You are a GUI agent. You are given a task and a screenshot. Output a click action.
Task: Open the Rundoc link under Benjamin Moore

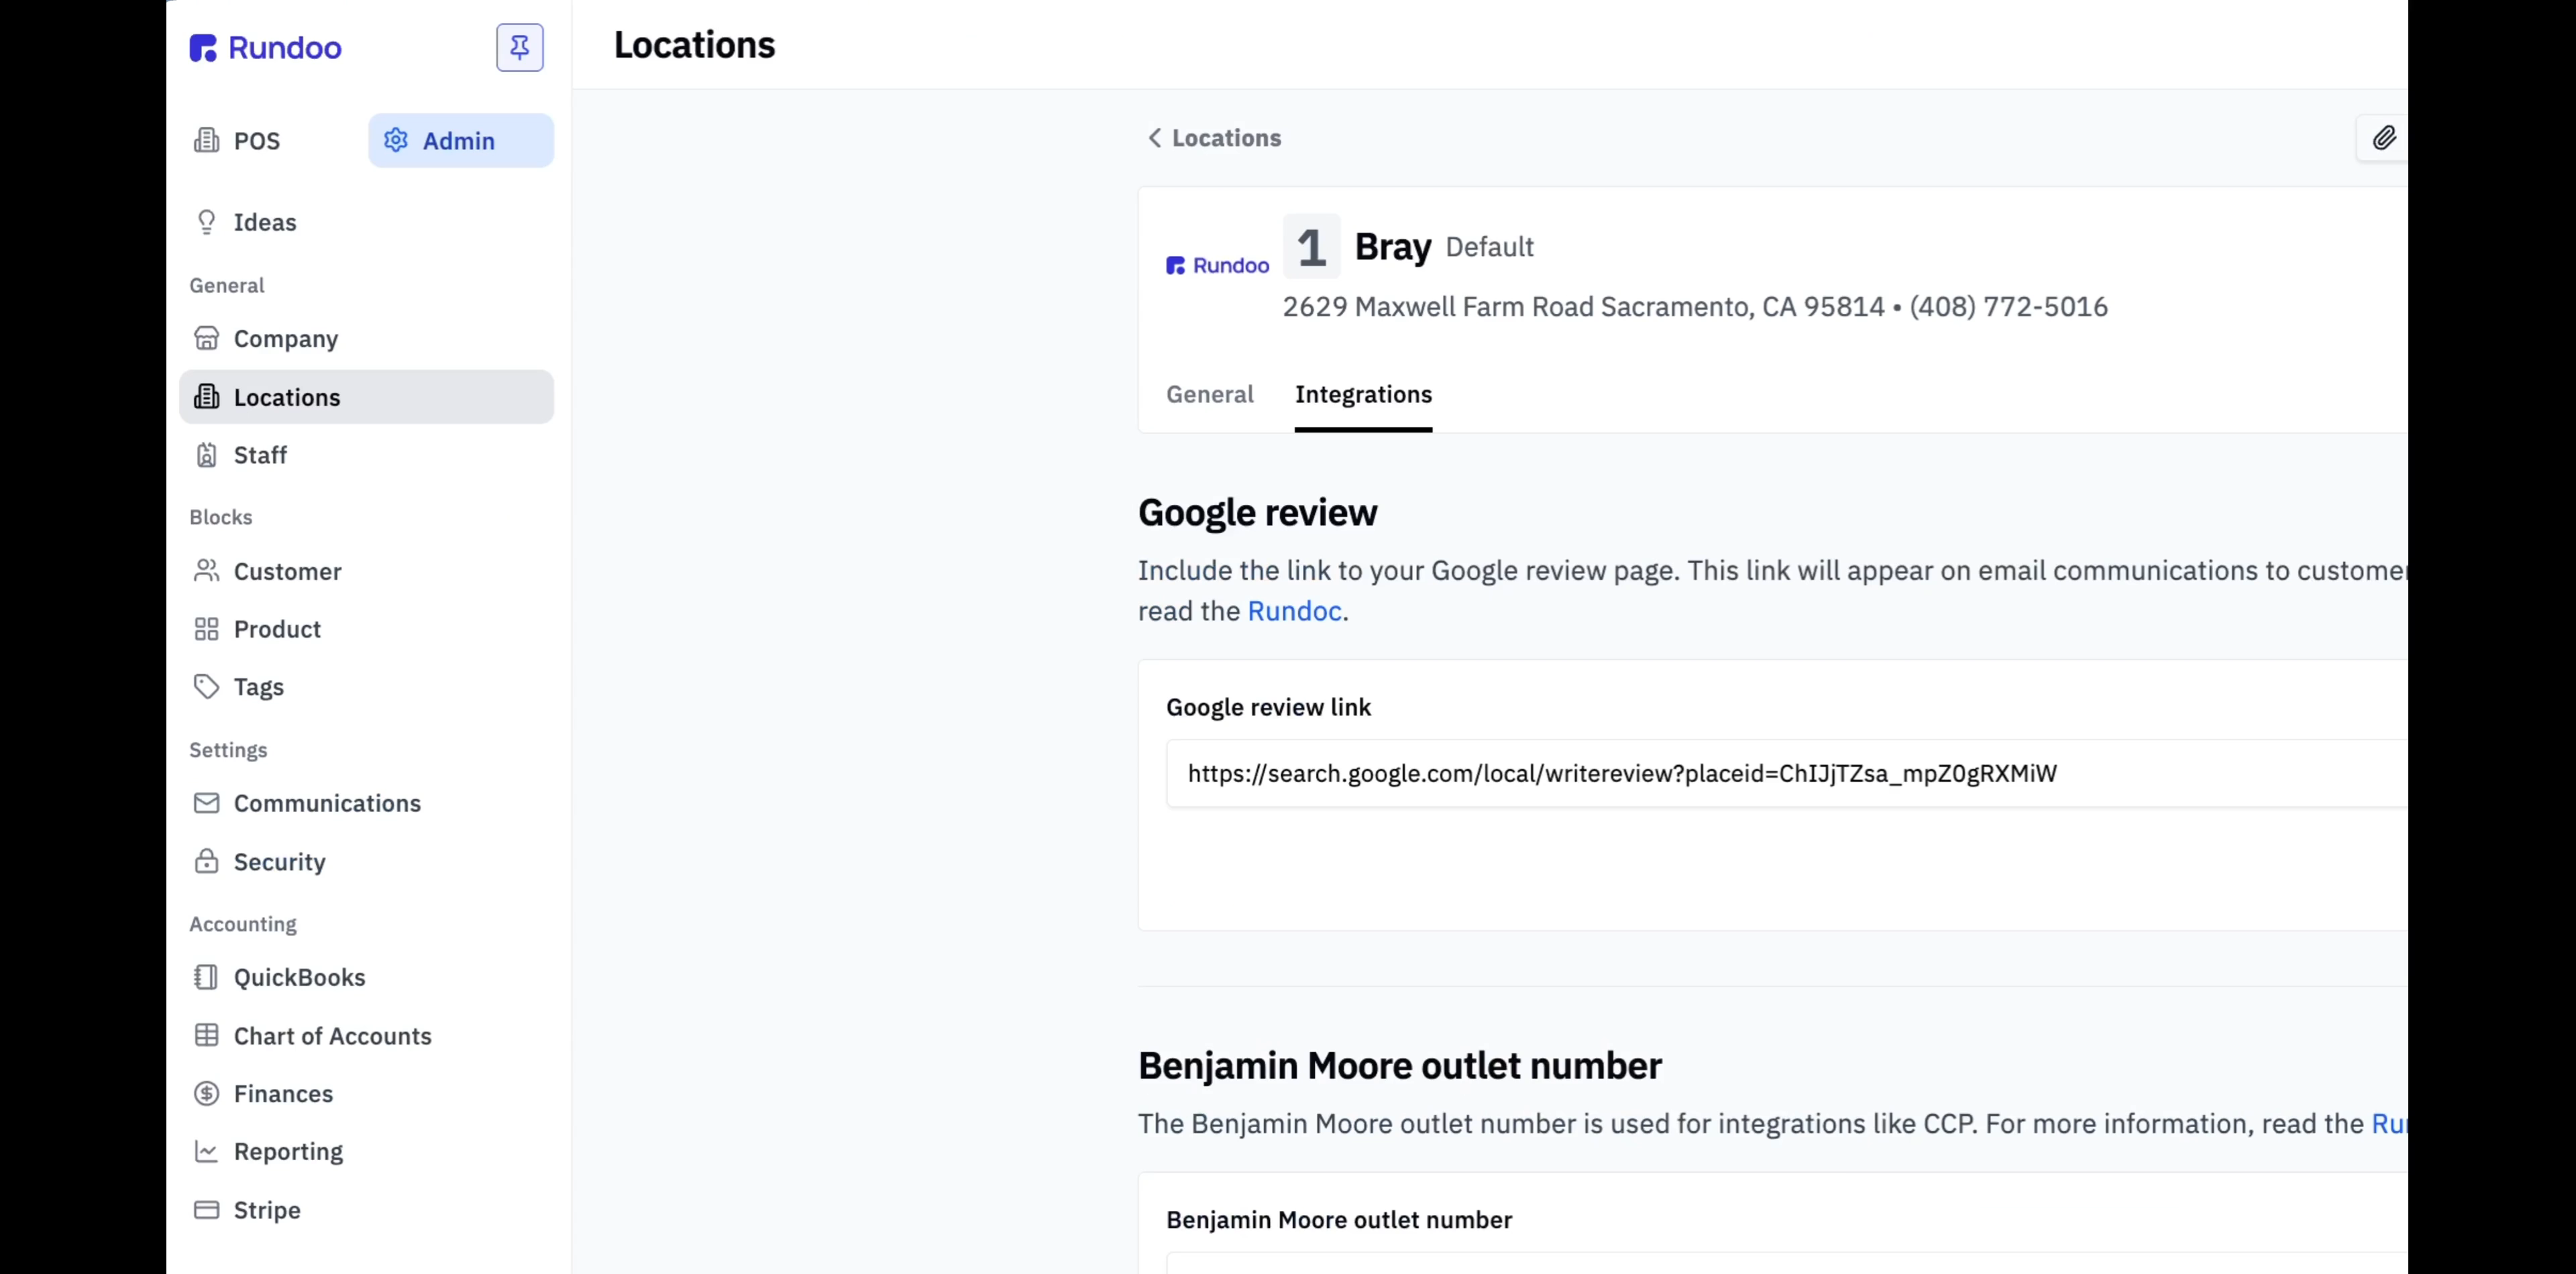point(2389,1123)
